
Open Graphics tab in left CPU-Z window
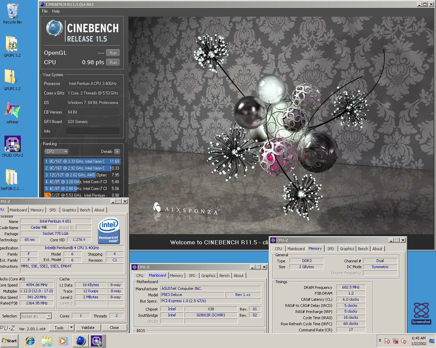[69, 210]
